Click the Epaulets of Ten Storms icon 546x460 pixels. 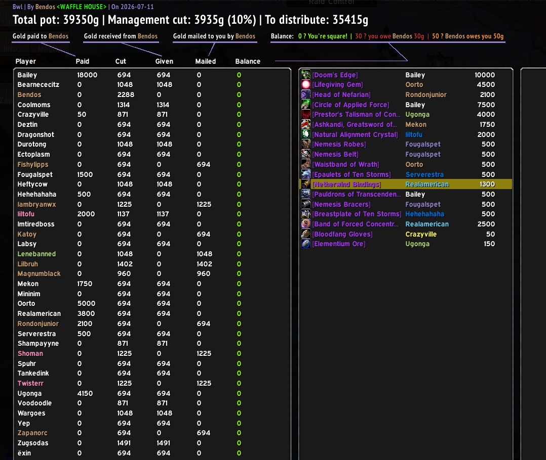click(x=306, y=174)
